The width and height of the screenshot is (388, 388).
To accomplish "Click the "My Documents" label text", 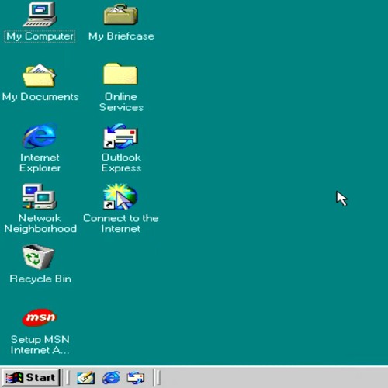I will coord(40,97).
